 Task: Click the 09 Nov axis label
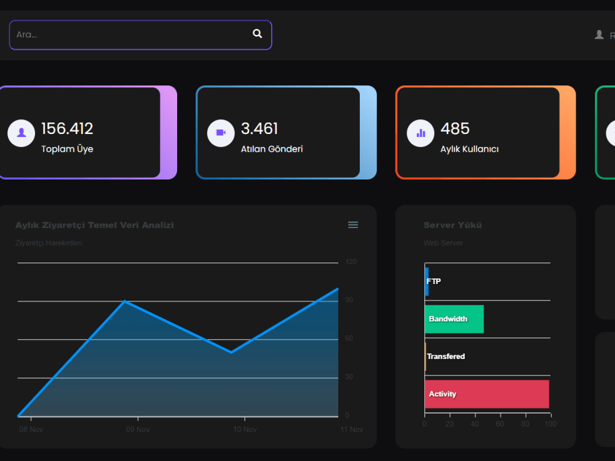click(x=138, y=430)
